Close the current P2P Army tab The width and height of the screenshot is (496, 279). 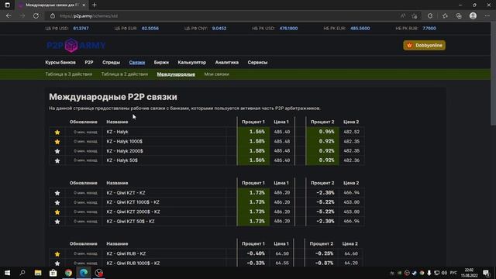[x=84, y=5]
